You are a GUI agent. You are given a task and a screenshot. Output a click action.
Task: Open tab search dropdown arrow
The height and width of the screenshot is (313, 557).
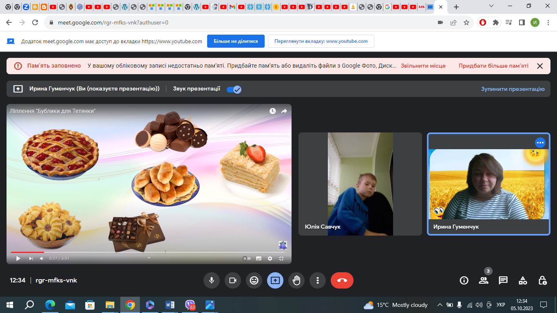[491, 6]
